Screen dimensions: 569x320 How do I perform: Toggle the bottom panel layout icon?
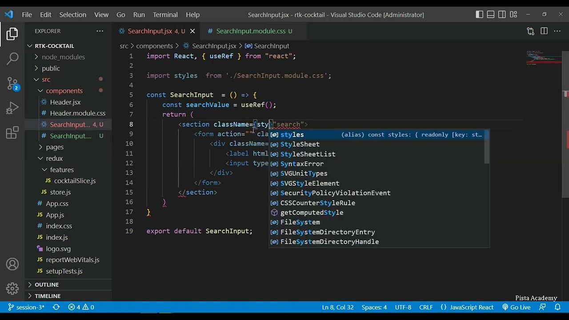(491, 15)
